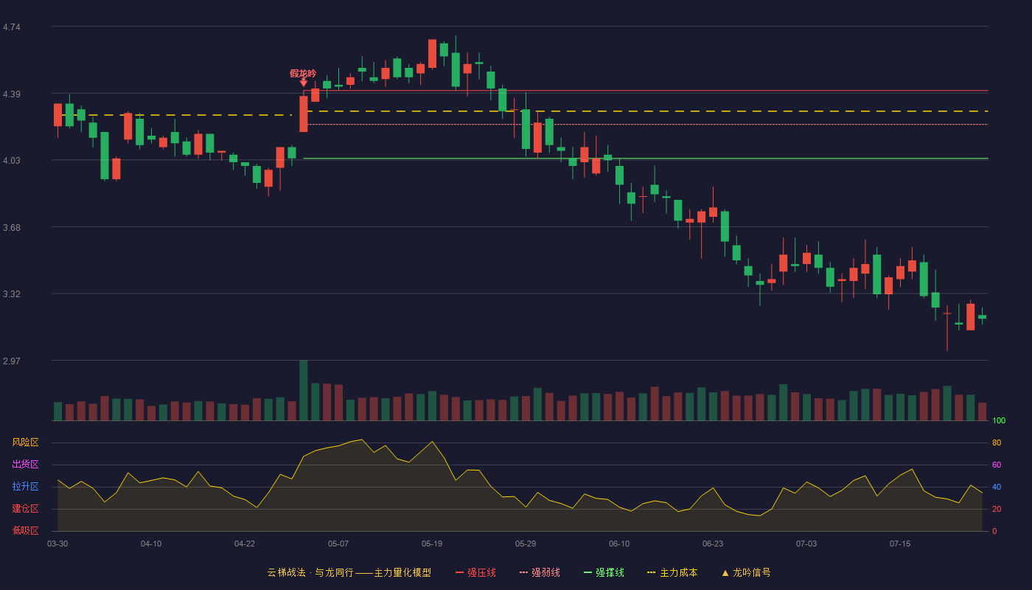The image size is (1032, 590).
Task: Click the 假龙吟 annotation label
Action: point(303,73)
